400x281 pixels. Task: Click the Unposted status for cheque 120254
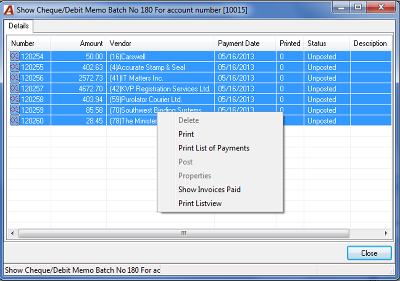(322, 56)
